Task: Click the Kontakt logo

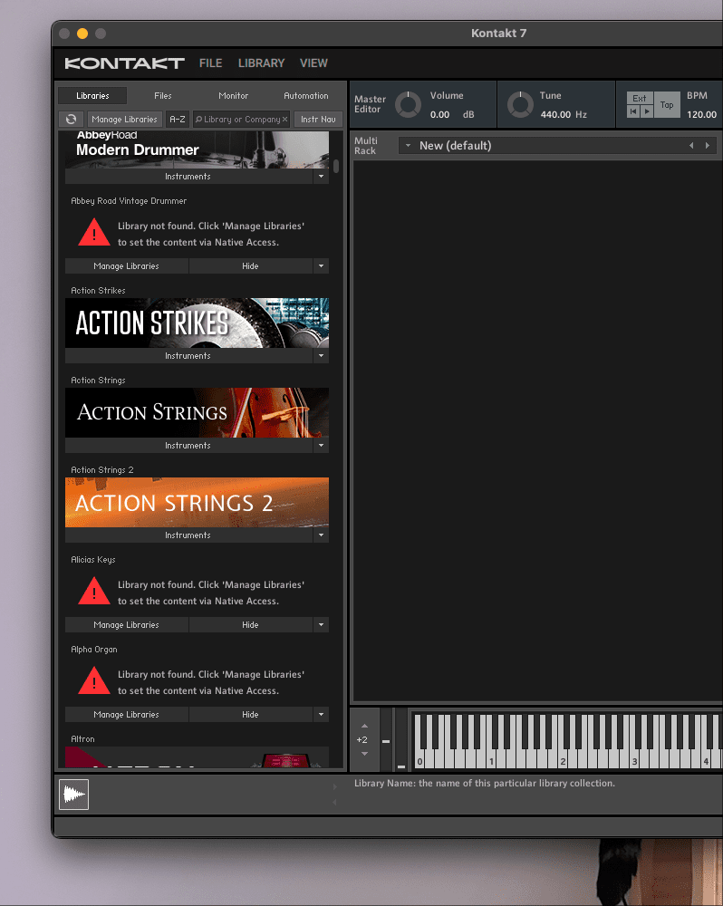Action: coord(124,63)
